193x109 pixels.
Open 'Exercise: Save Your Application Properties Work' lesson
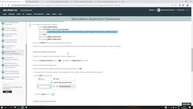(12, 65)
